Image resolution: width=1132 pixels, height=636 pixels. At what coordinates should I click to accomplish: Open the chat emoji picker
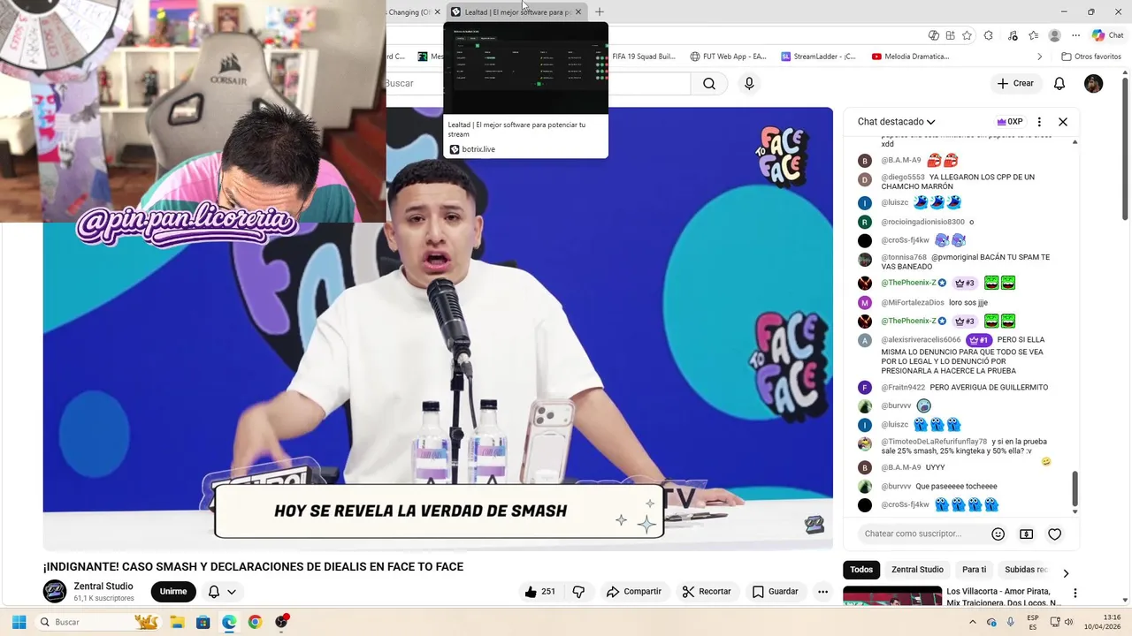coord(998,534)
